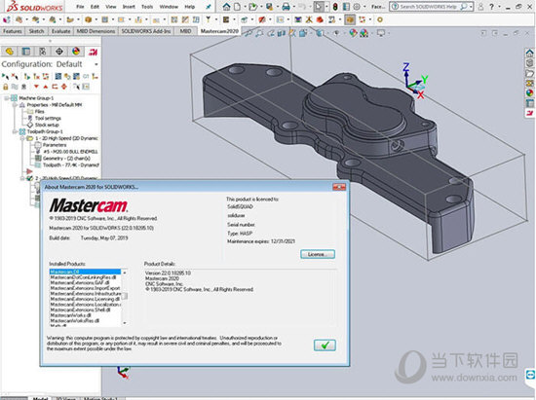Screen dimensions: 536x400
Task: Open the search box dropdown arrow
Action: 471,7
